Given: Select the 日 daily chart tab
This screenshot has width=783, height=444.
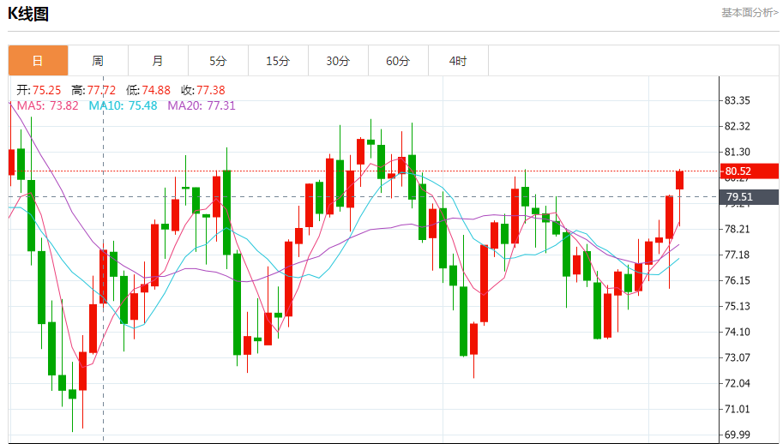Looking at the screenshot, I should [x=38, y=61].
